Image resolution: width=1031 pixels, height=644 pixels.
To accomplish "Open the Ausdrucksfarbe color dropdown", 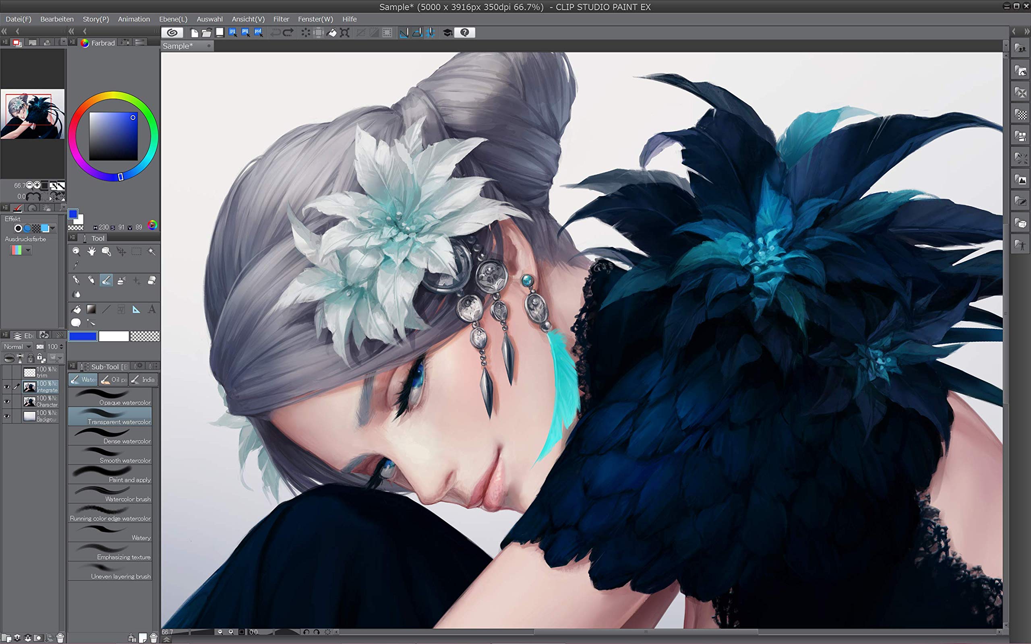I will point(21,250).
